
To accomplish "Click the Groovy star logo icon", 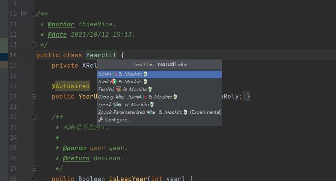I will (120, 97).
